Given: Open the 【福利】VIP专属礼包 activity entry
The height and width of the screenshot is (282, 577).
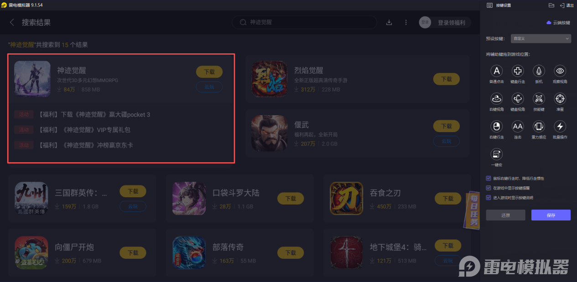Looking at the screenshot, I should point(85,130).
